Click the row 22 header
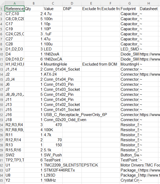This screenshot has height=184, width=160. 2,115
